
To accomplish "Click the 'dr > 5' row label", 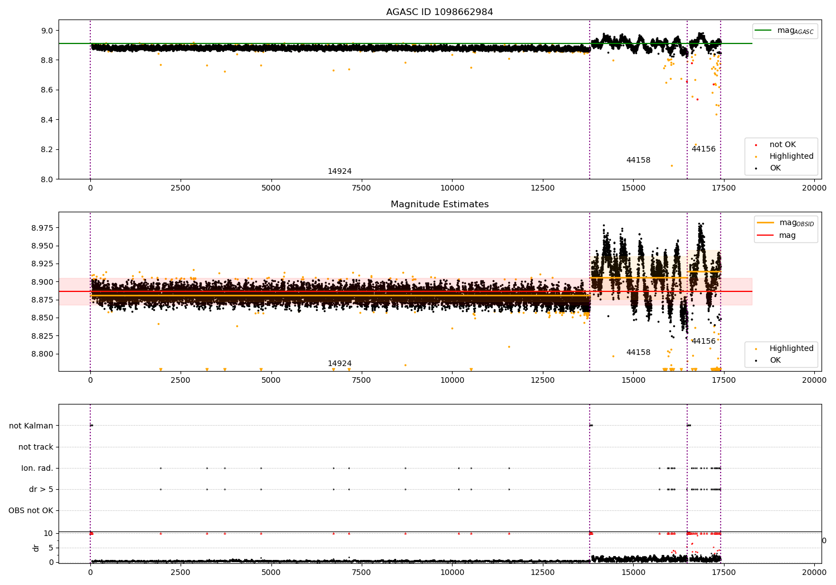I will coord(41,490).
